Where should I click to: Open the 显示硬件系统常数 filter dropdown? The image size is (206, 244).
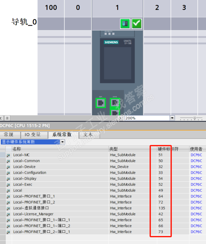pos(63,142)
